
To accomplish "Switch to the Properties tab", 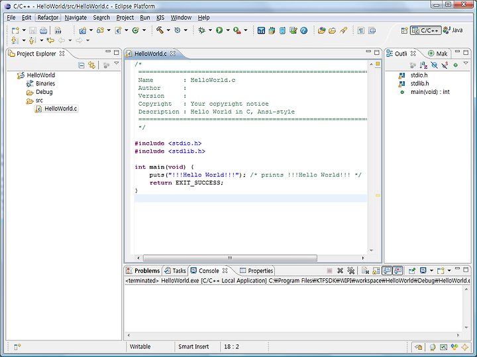I will coord(256,270).
